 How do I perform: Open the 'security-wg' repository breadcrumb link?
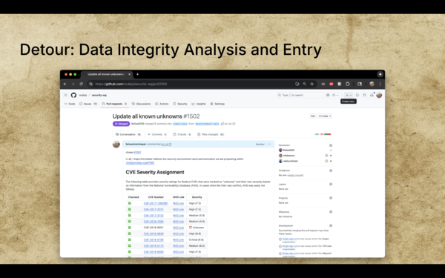[x=99, y=95]
